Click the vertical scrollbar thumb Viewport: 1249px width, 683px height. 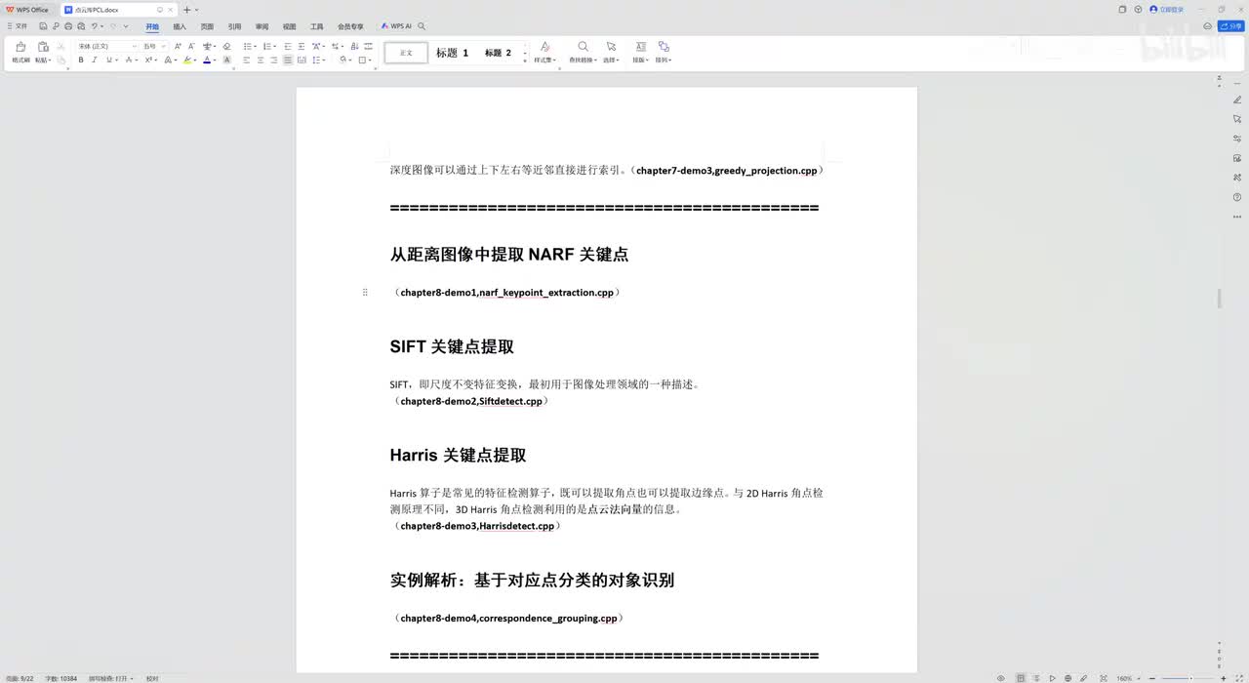(x=1220, y=299)
